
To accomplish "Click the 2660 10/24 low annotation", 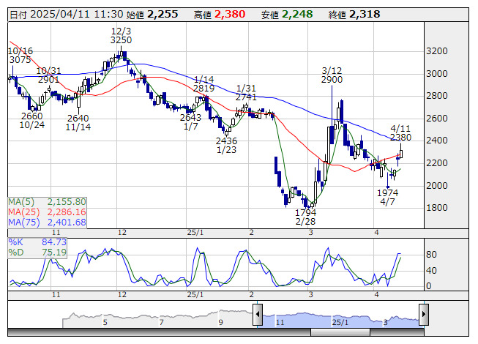I will tap(32, 120).
